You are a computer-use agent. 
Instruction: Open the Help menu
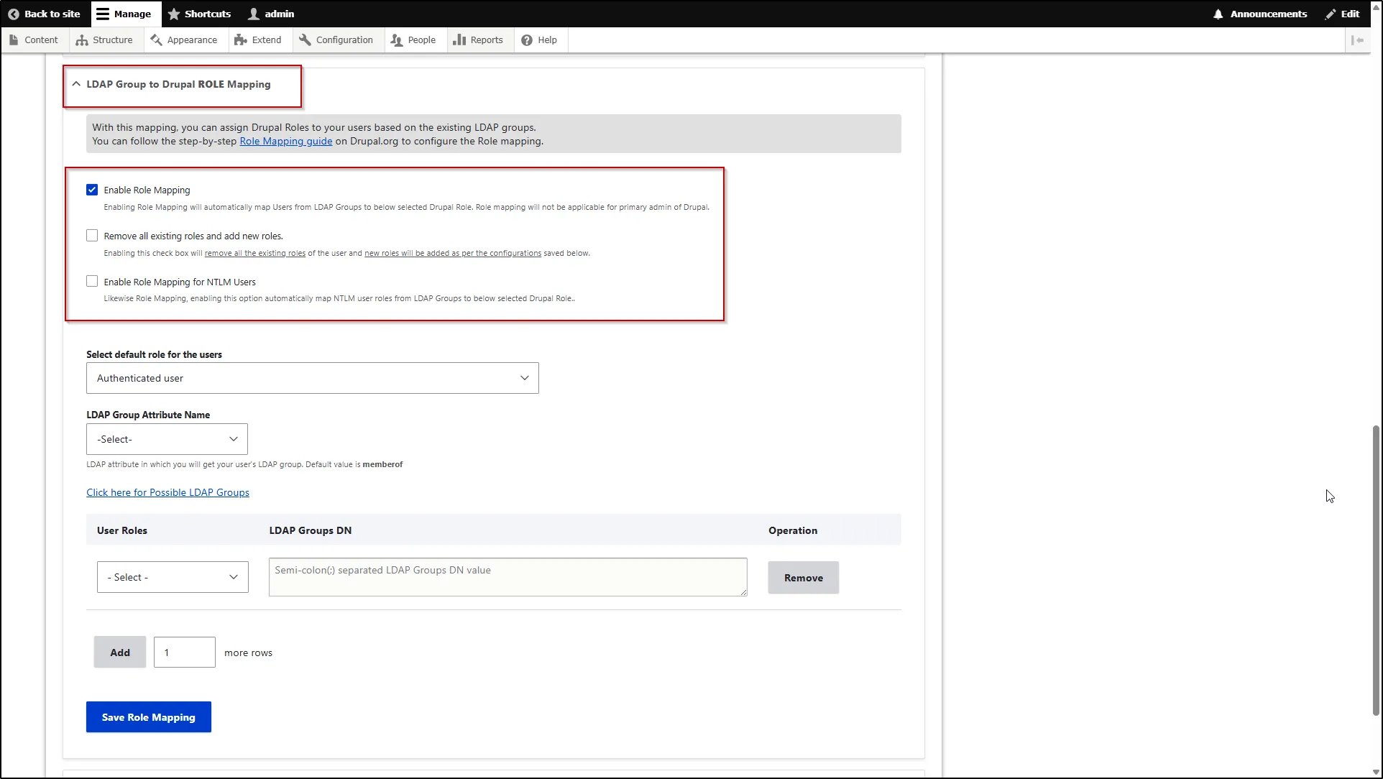[540, 40]
